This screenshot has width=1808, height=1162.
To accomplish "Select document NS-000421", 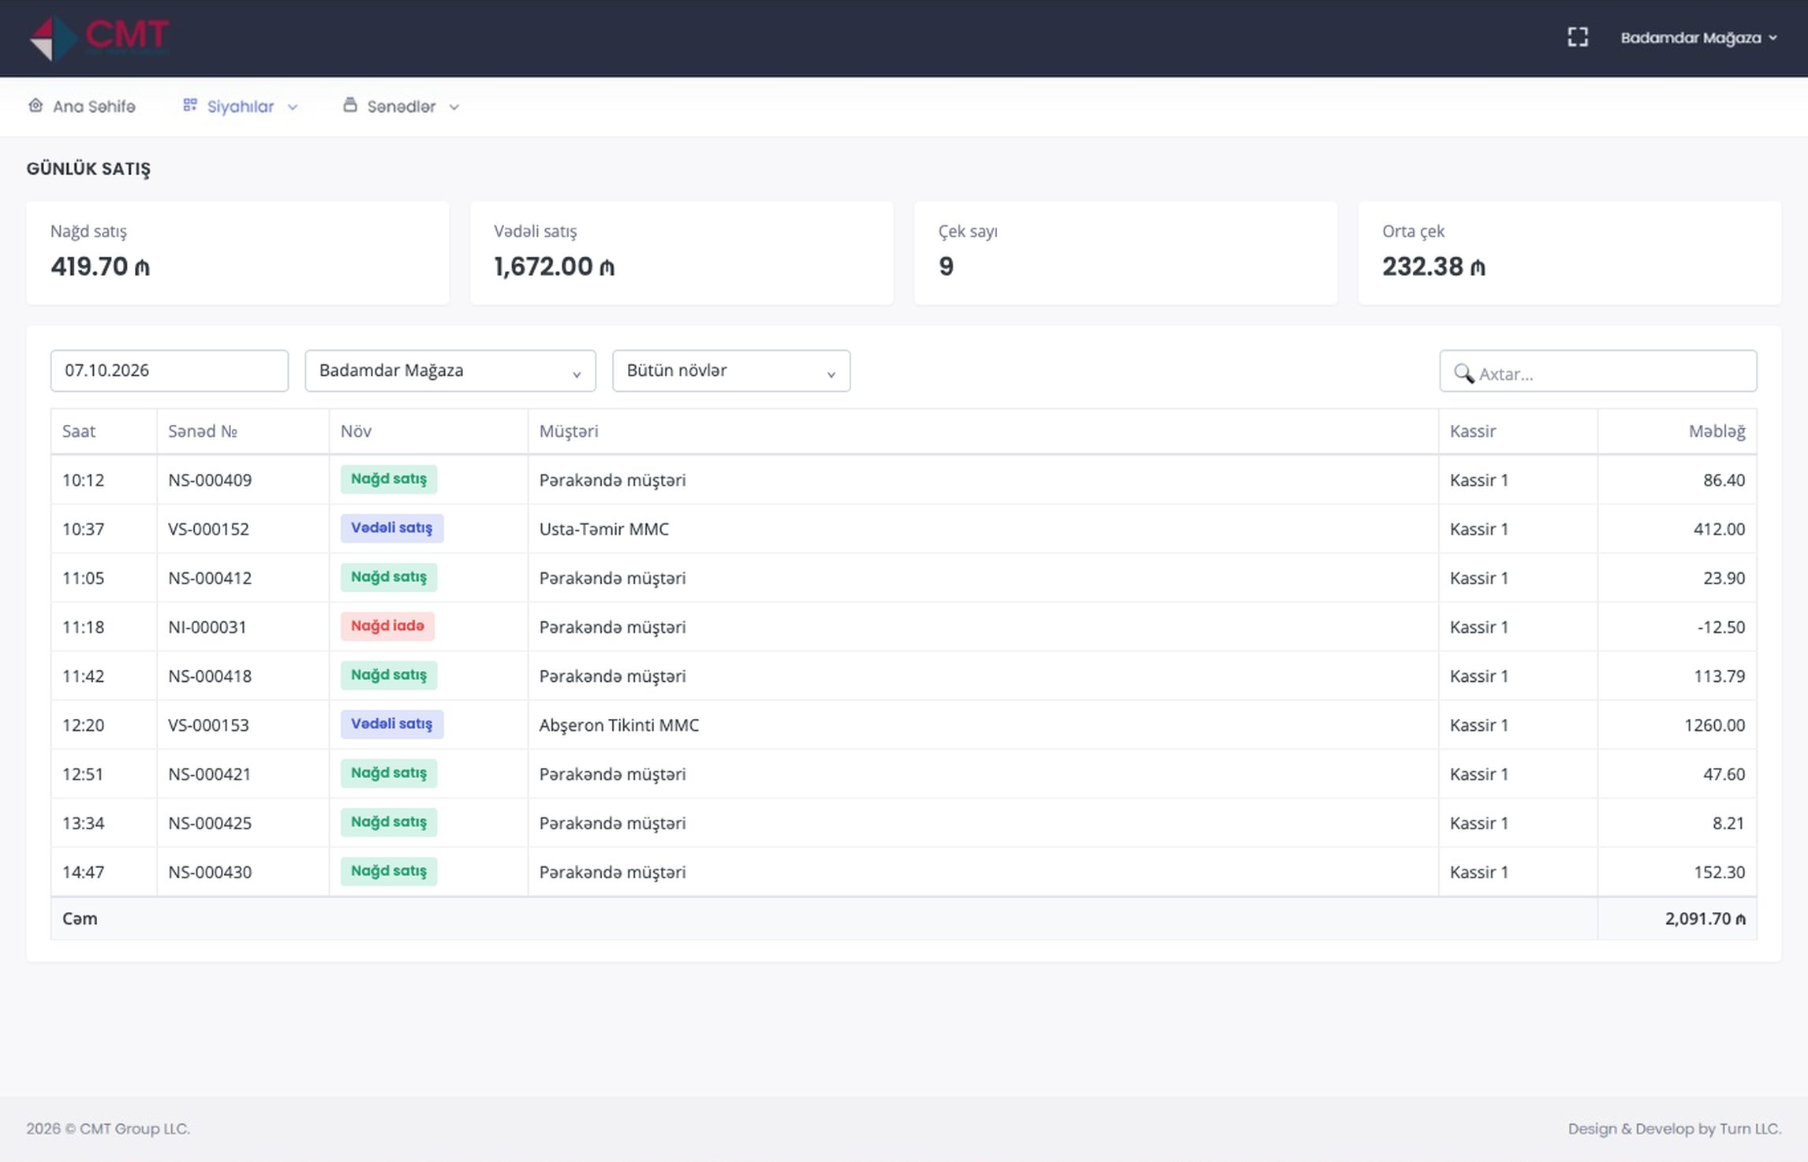I will 210,774.
